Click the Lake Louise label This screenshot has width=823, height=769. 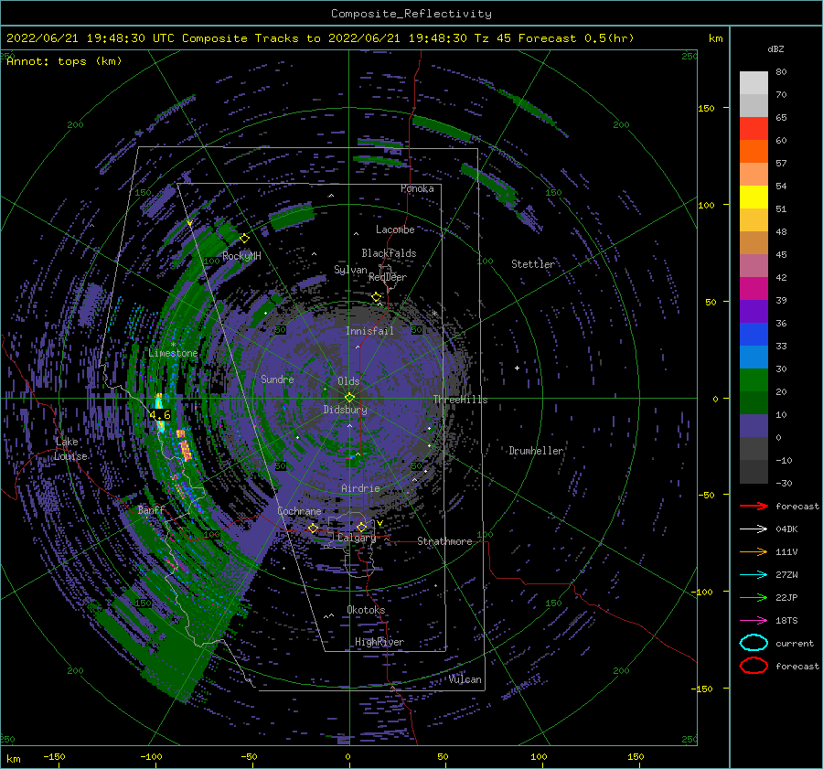pos(70,449)
